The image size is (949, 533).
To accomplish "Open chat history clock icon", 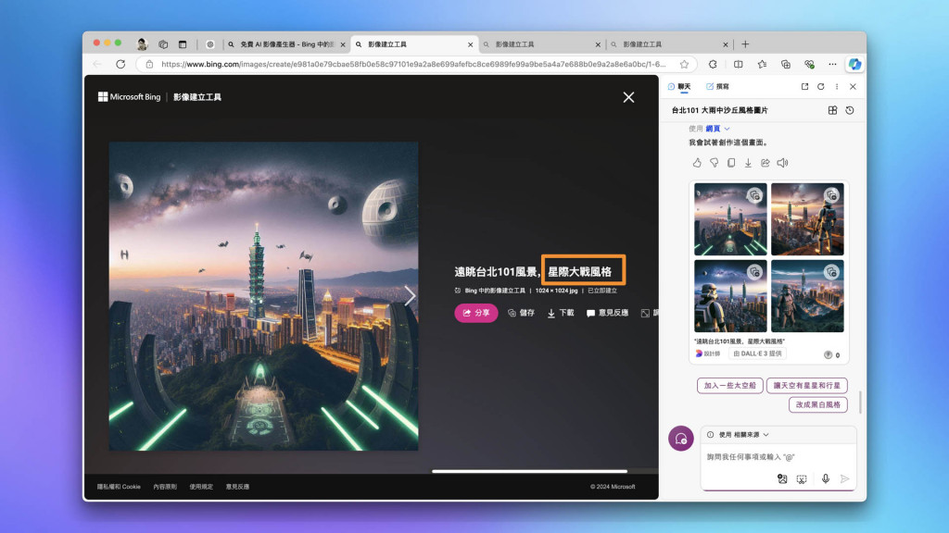I will [850, 111].
